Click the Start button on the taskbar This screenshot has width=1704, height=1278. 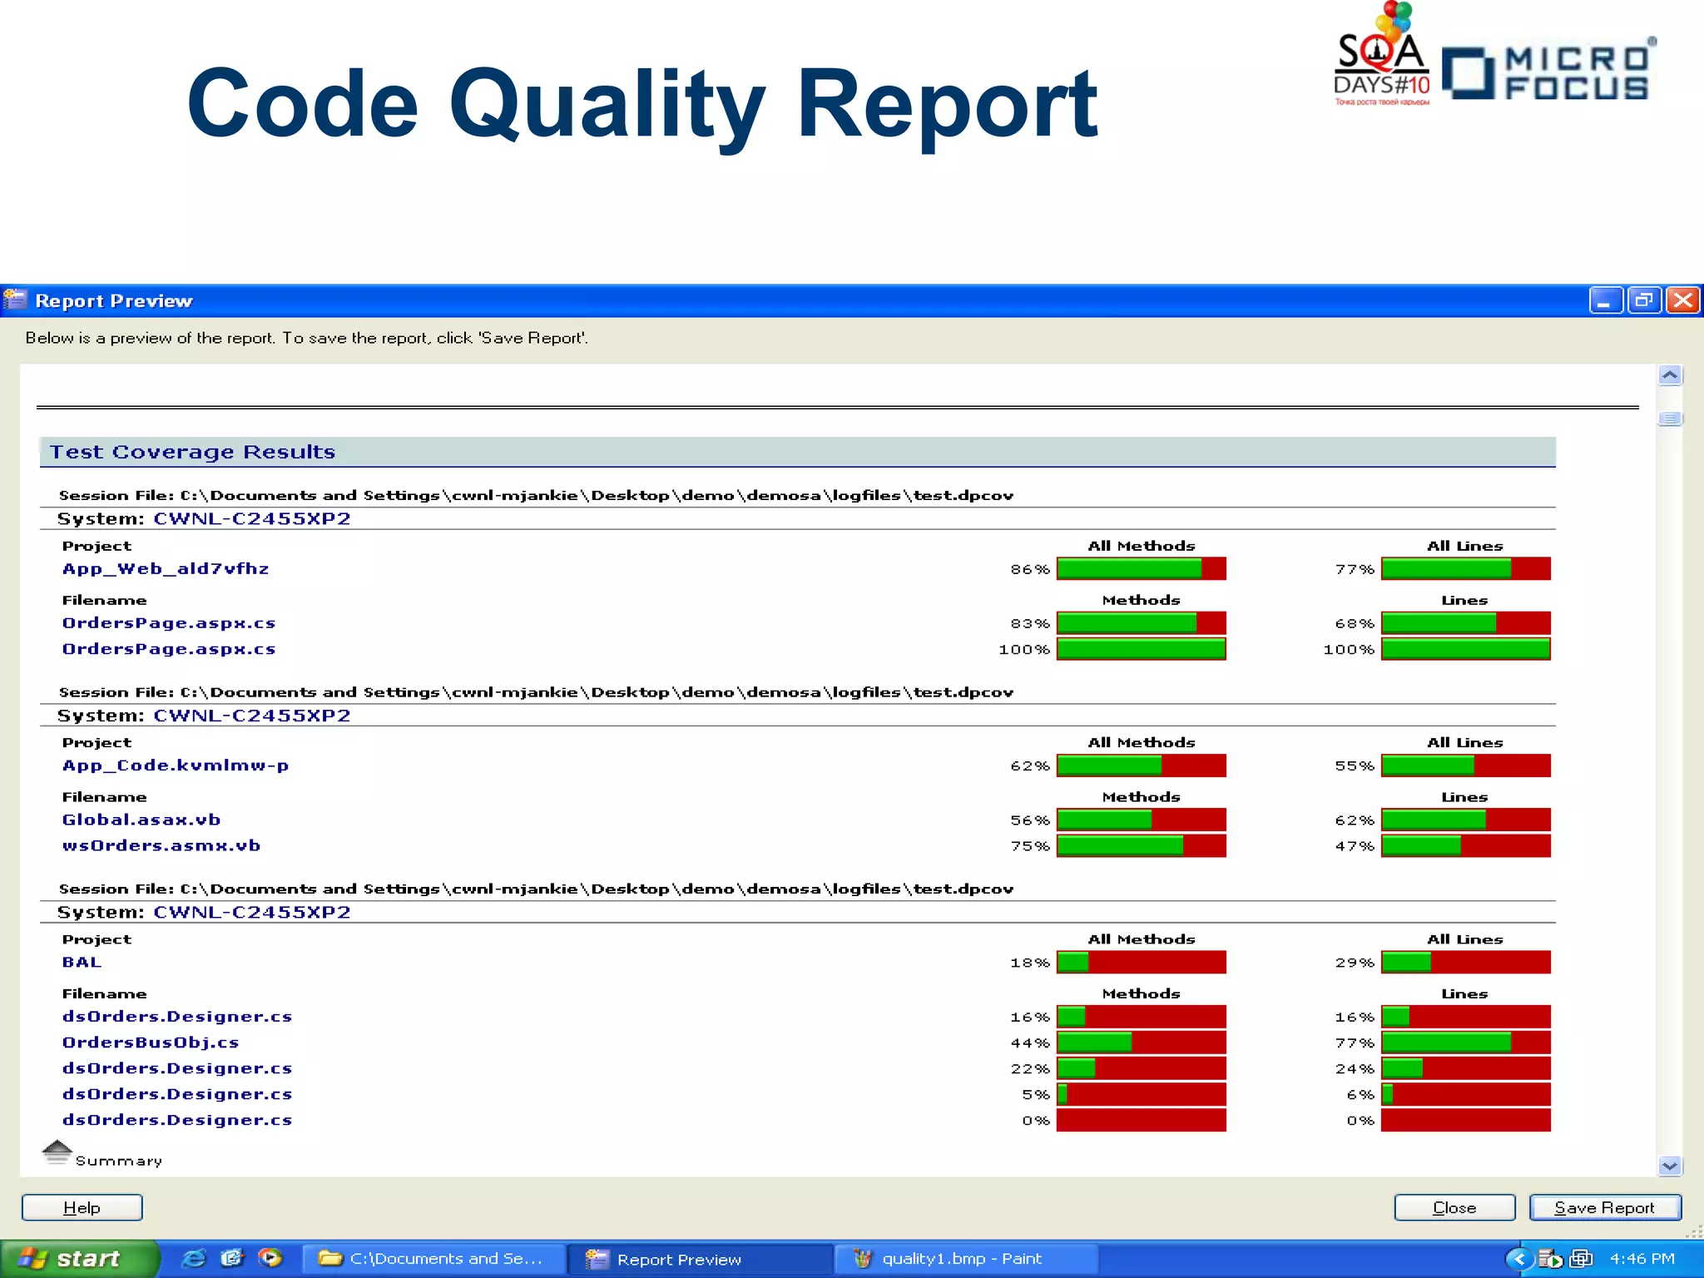click(x=79, y=1259)
